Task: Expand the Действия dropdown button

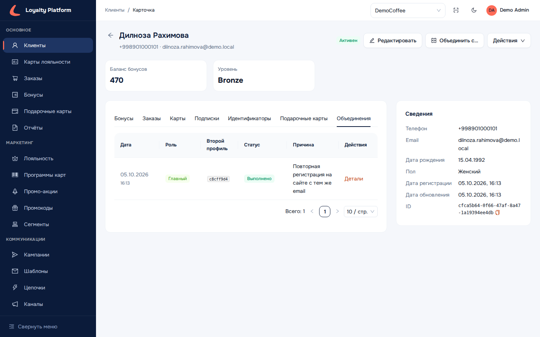Action: 509,40
